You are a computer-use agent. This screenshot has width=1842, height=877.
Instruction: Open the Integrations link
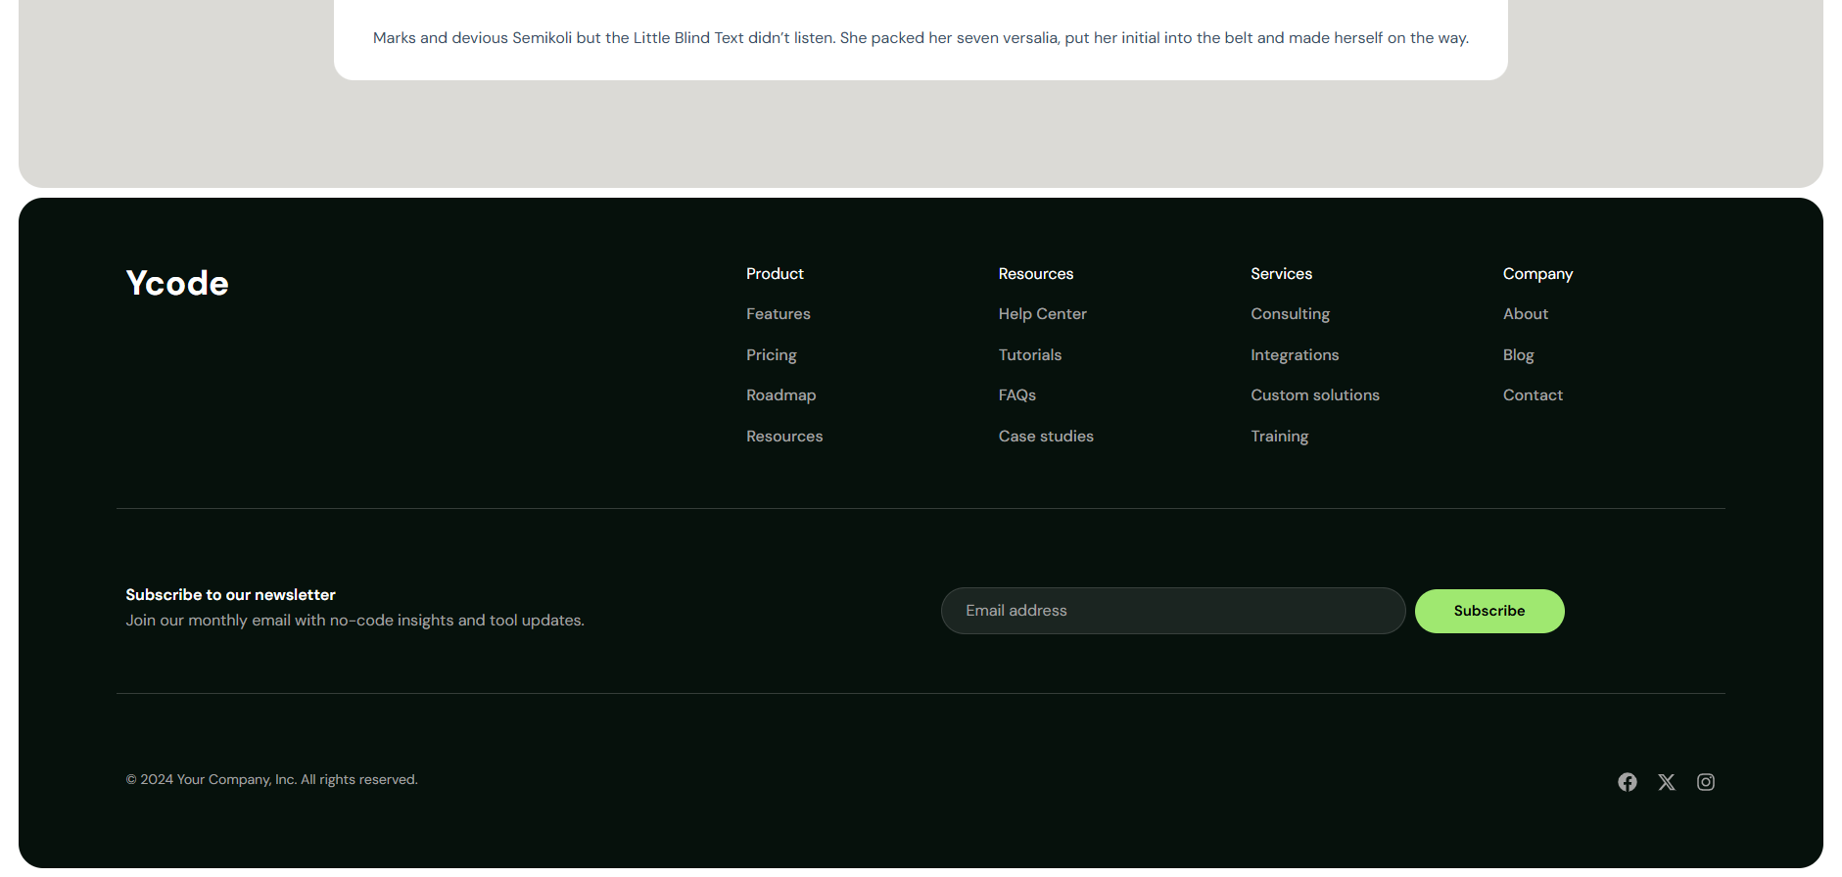(1294, 355)
